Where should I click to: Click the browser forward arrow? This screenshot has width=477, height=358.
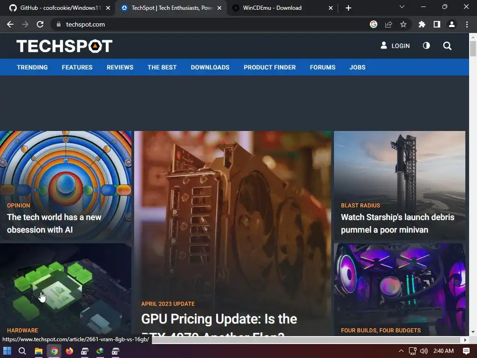(x=25, y=24)
